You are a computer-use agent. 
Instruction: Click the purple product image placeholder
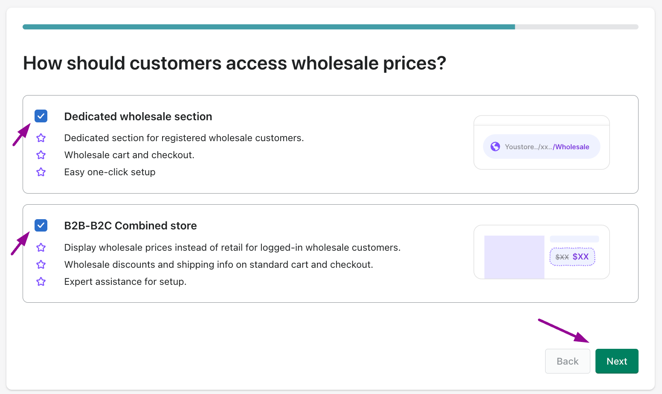[x=514, y=257]
